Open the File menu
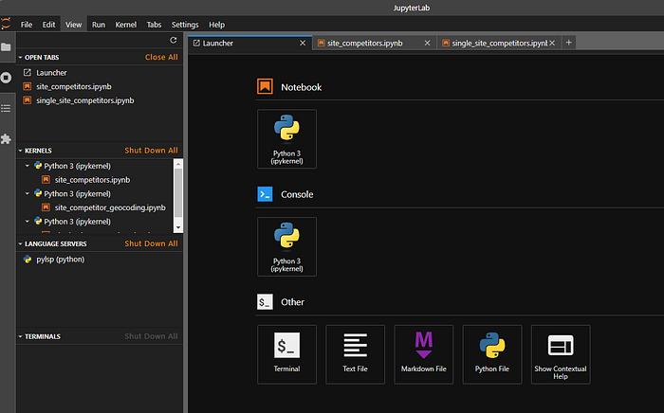Image resolution: width=664 pixels, height=413 pixels. 27,25
